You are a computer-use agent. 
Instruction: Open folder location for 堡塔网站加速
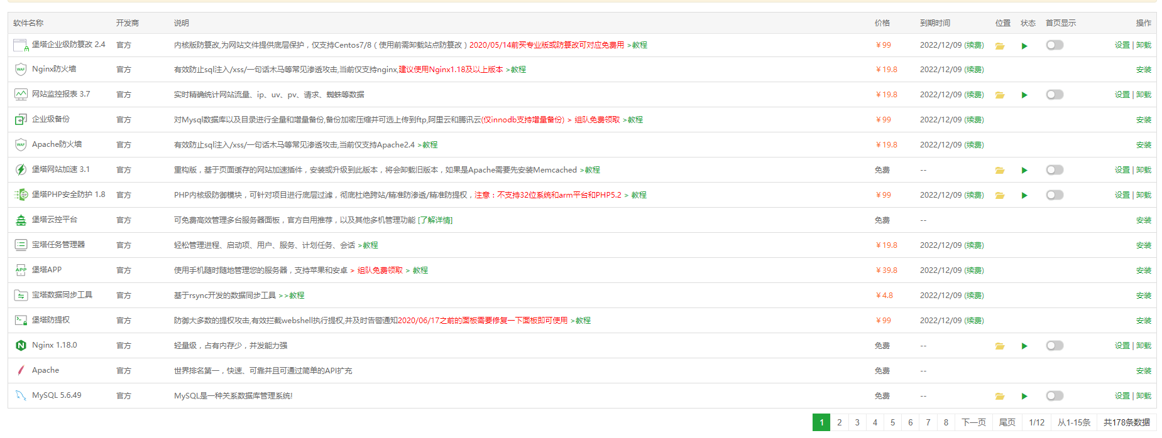999,171
